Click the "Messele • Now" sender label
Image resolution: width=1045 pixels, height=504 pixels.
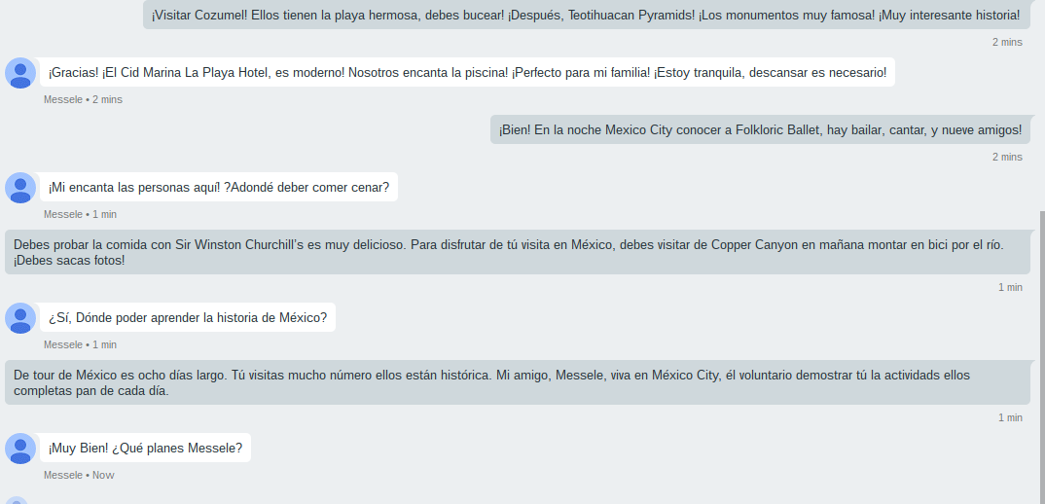[x=79, y=475]
